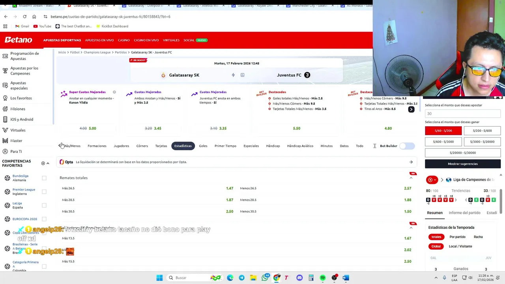Screen dimensions: 505x284
Task: Collapse the second remates market section
Action: pos(411,228)
